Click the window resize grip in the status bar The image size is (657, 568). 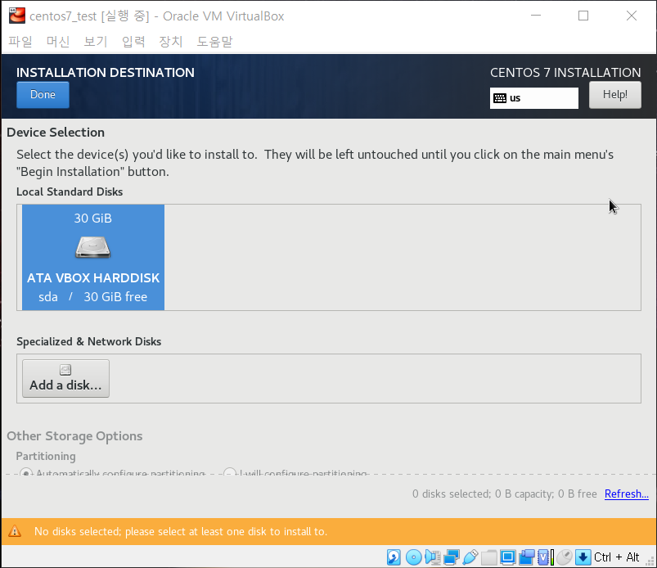tap(650, 561)
